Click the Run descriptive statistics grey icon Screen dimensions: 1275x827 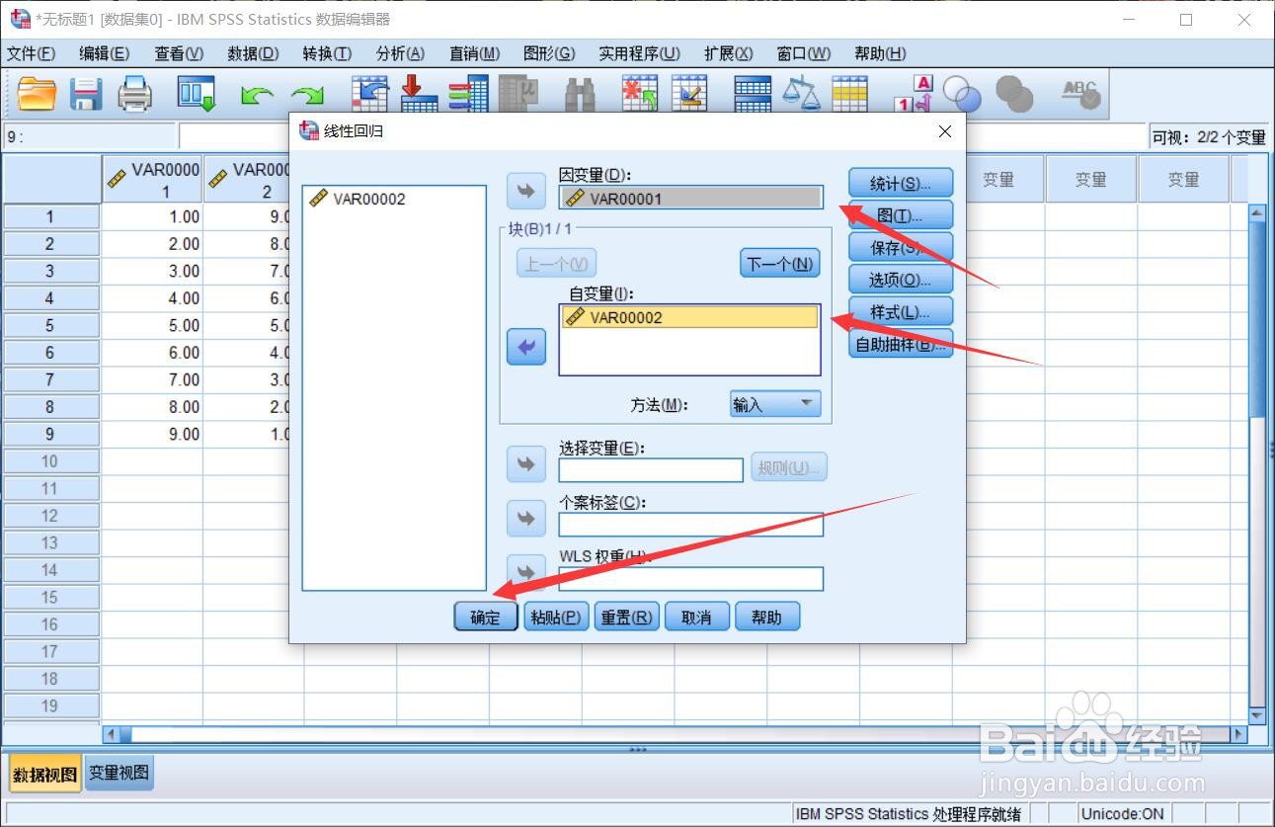(x=518, y=95)
